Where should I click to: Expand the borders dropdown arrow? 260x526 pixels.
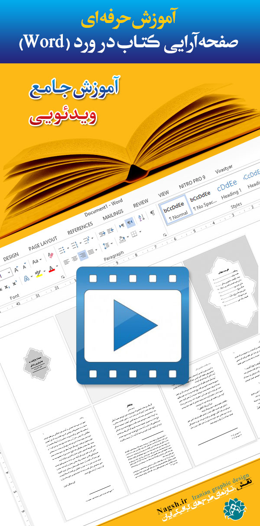pyautogui.click(x=140, y=232)
